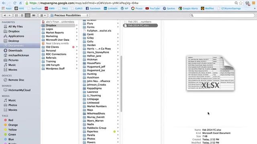Expand the KappaSigma folder arrow
The height and width of the screenshot is (144, 257).
pyautogui.click(x=118, y=88)
